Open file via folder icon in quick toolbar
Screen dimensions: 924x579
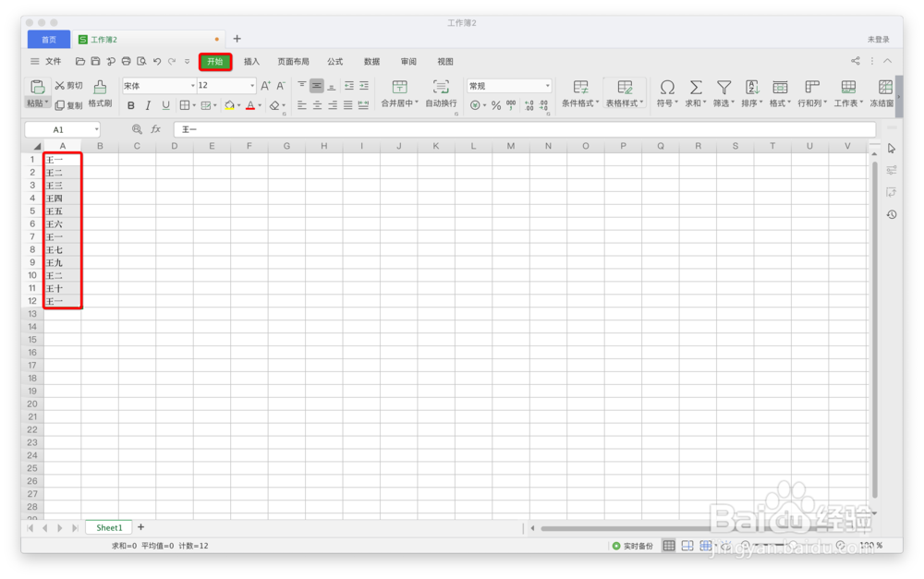click(x=80, y=61)
